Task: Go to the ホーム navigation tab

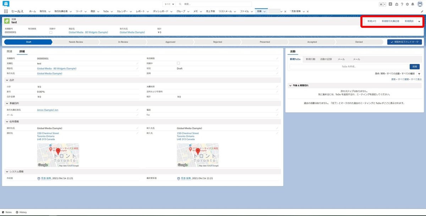Action: (32, 11)
